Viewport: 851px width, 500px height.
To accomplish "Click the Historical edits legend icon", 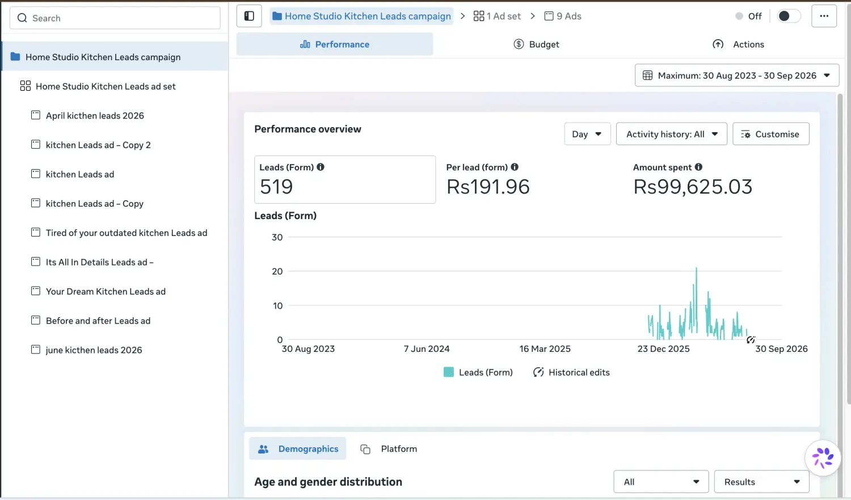I will click(538, 372).
